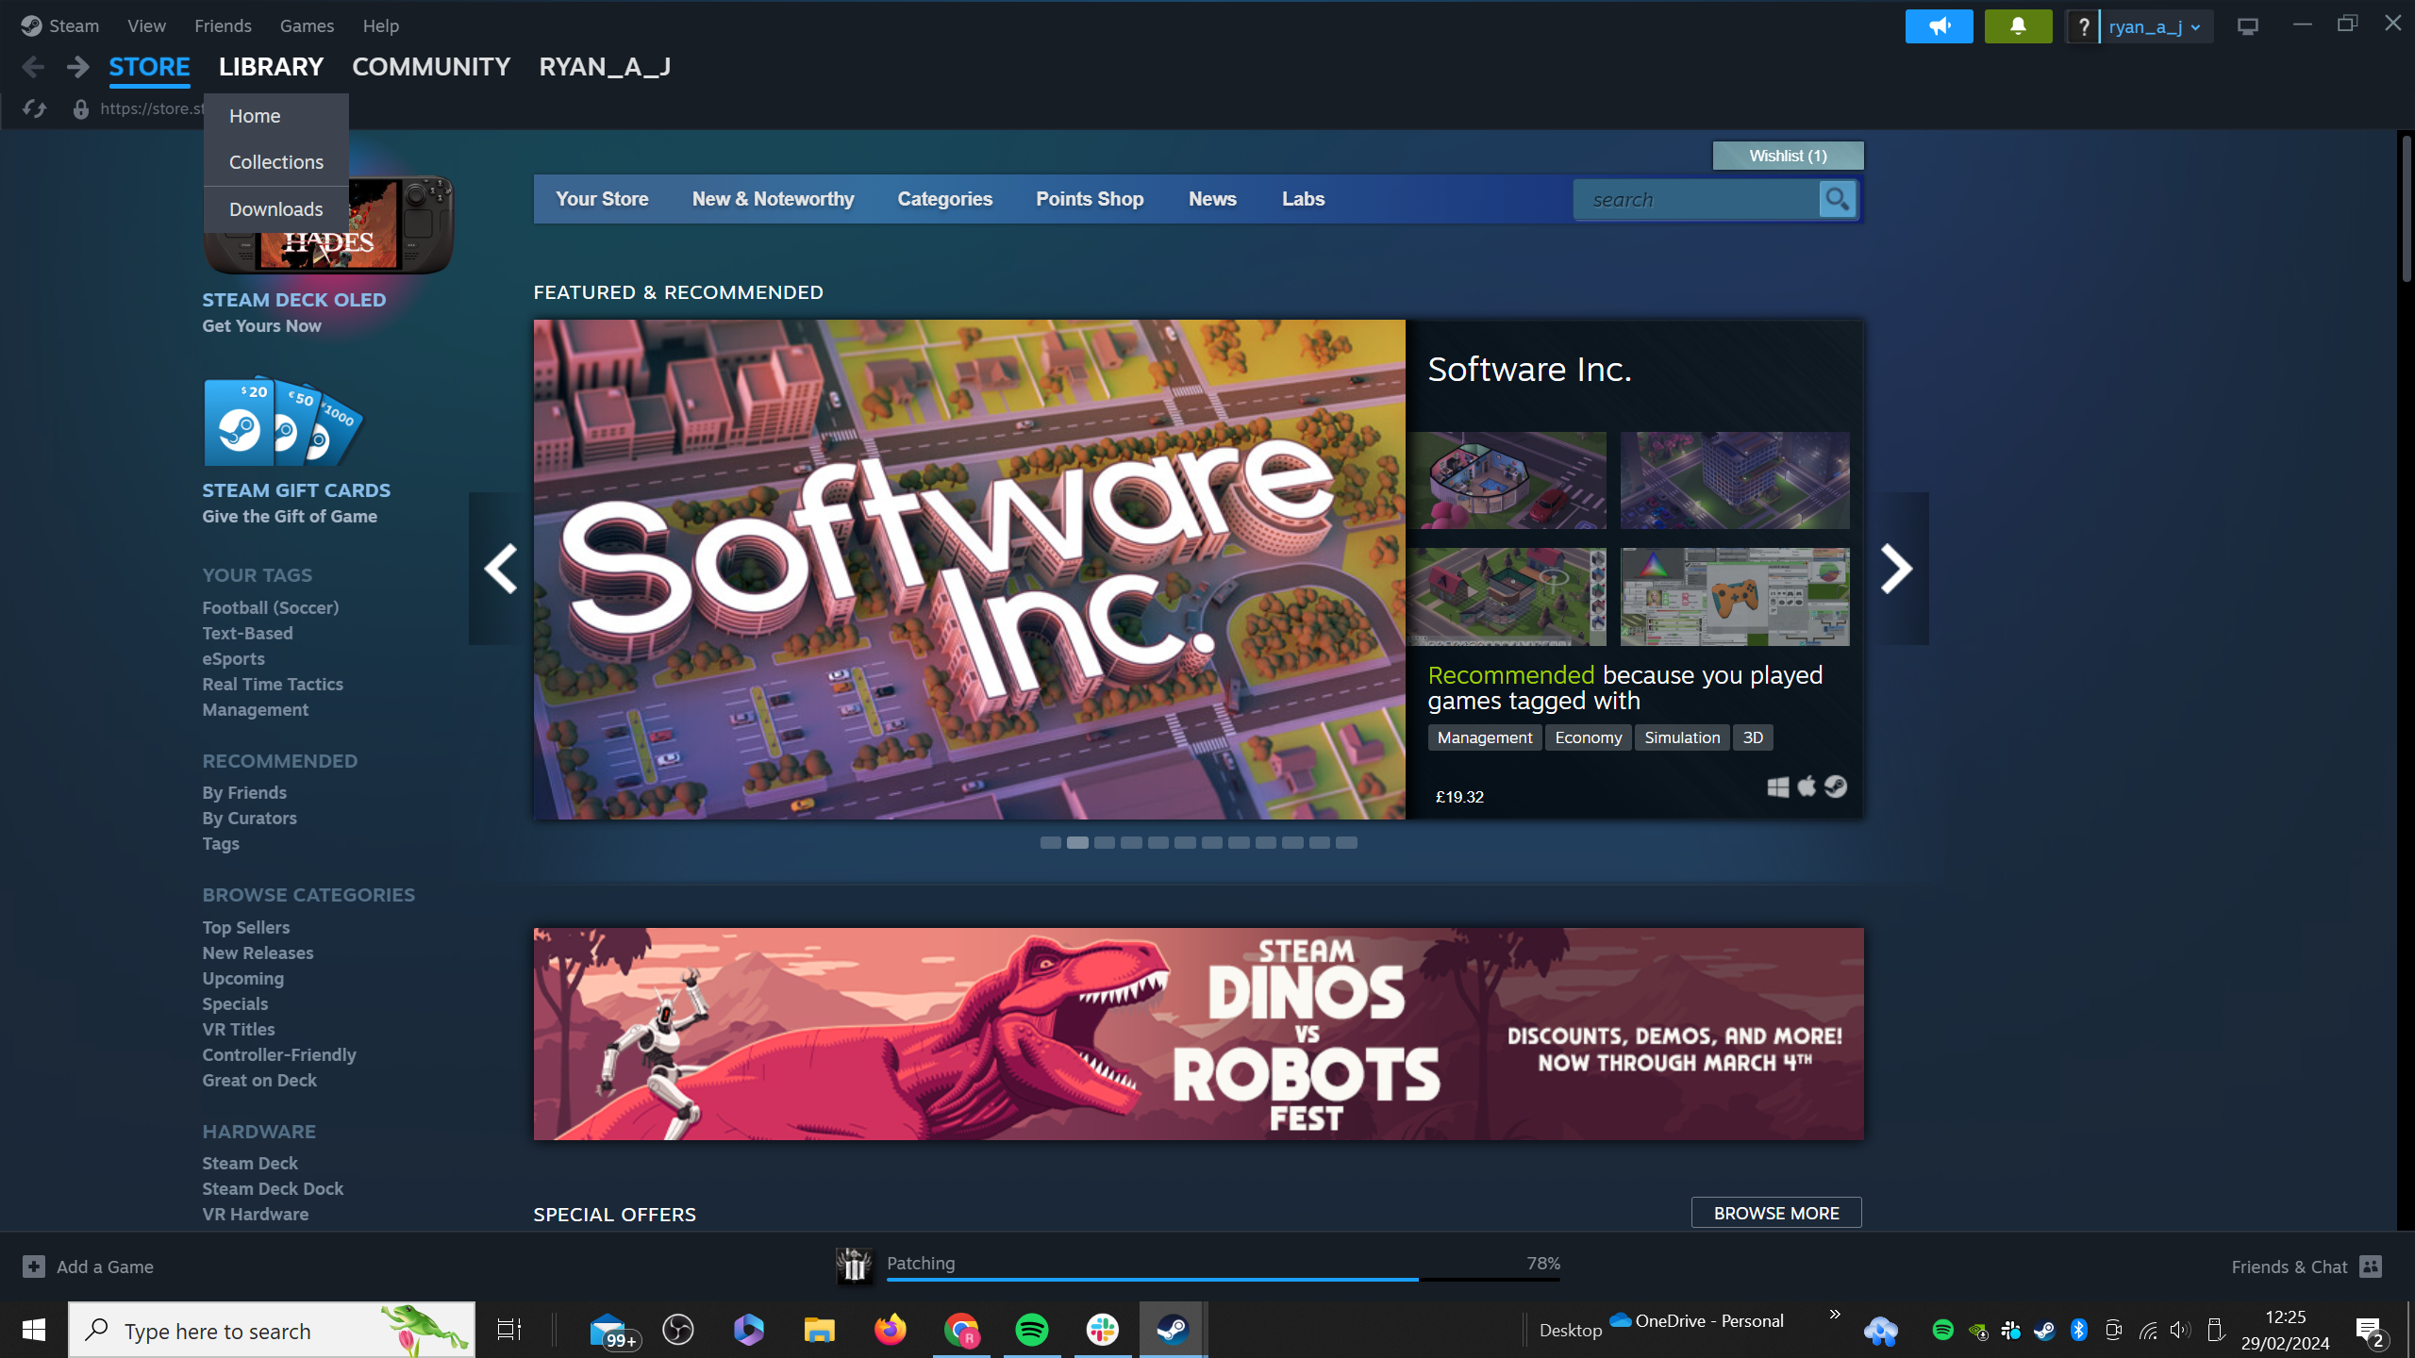The height and width of the screenshot is (1358, 2415).
Task: Open the Games menu
Action: pos(307,25)
